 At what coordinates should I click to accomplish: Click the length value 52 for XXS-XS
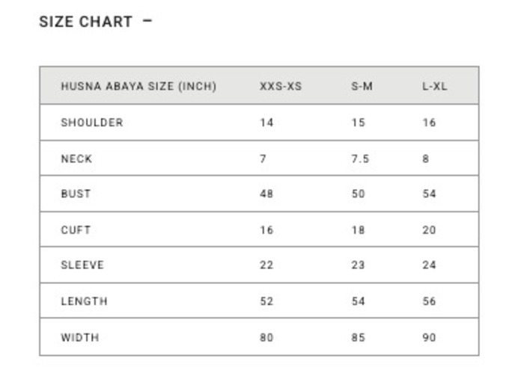[x=266, y=301]
